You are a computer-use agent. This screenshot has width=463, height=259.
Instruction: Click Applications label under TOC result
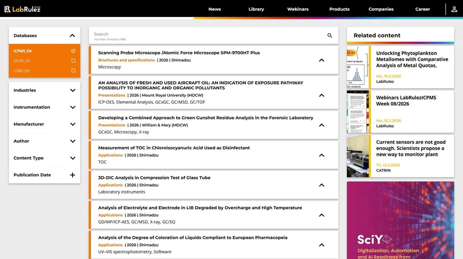click(110, 155)
